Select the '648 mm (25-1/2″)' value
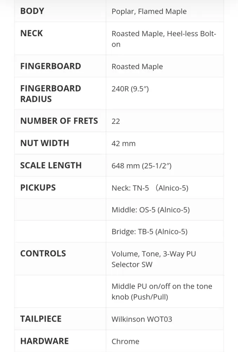 click(x=141, y=166)
